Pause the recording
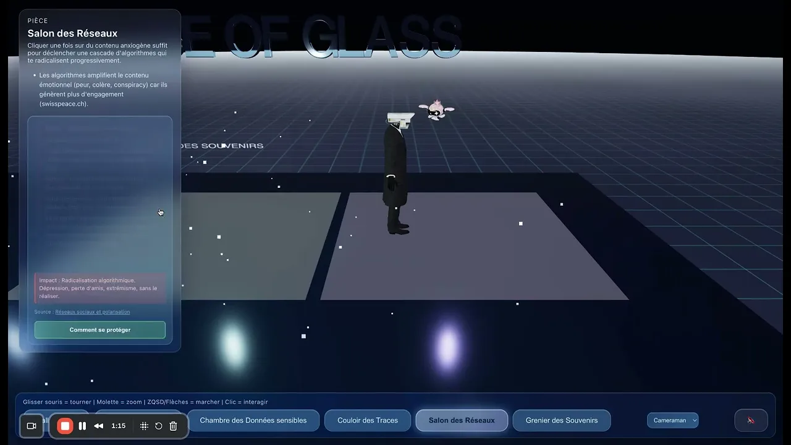 [82, 426]
